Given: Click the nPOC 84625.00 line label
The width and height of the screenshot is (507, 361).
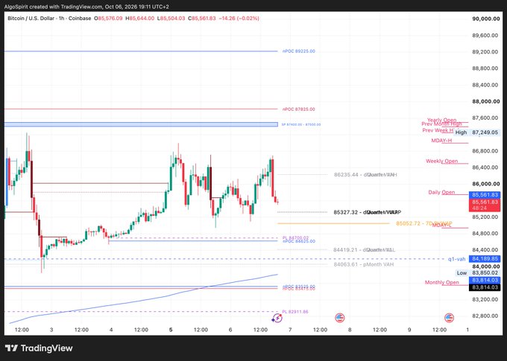Looking at the screenshot, I should (x=299, y=241).
